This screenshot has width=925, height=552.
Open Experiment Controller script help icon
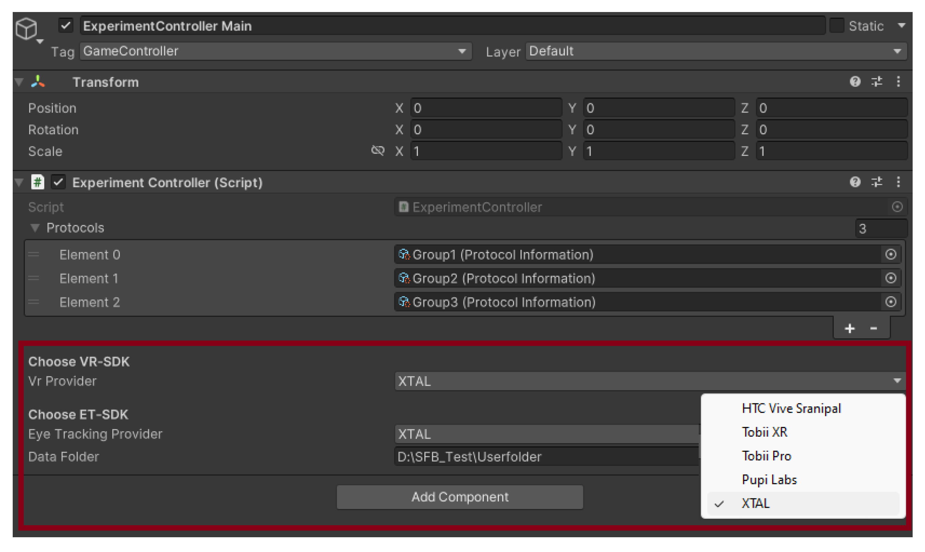pyautogui.click(x=855, y=182)
